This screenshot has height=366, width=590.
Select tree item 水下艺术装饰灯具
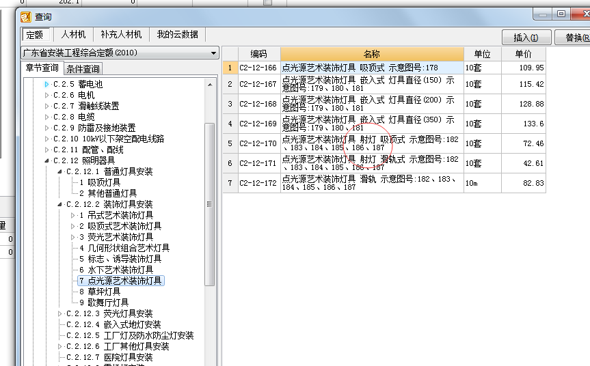(x=116, y=270)
